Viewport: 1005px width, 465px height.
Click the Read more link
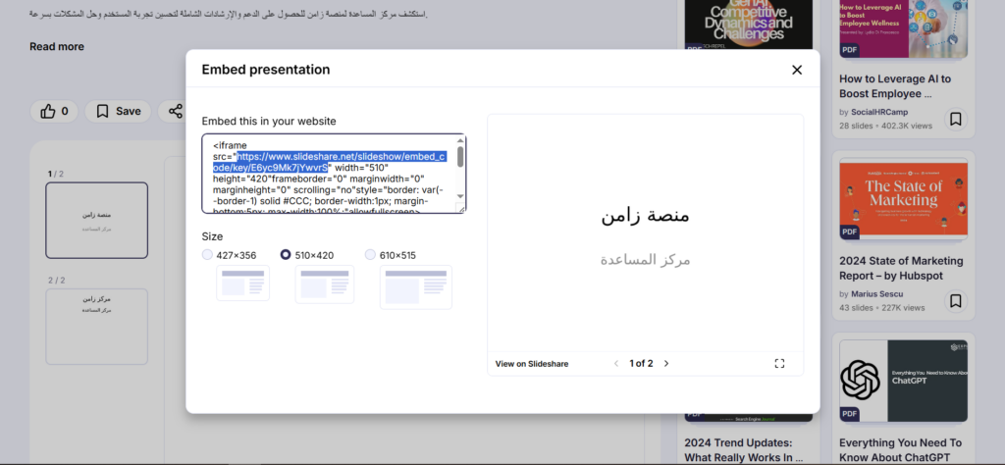point(56,47)
